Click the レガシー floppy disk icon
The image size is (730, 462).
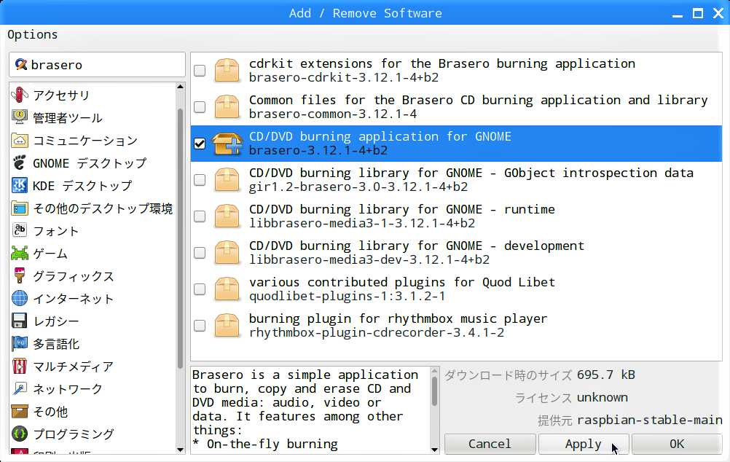[x=19, y=321]
